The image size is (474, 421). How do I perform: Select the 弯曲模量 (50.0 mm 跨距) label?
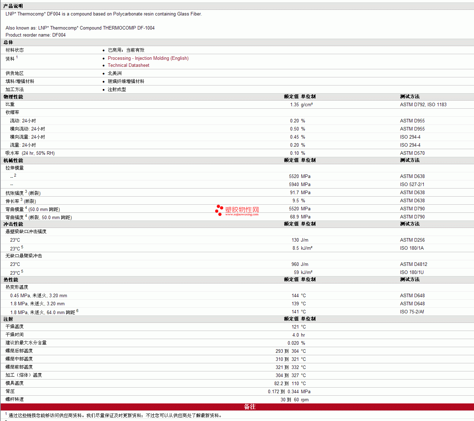coord(33,209)
